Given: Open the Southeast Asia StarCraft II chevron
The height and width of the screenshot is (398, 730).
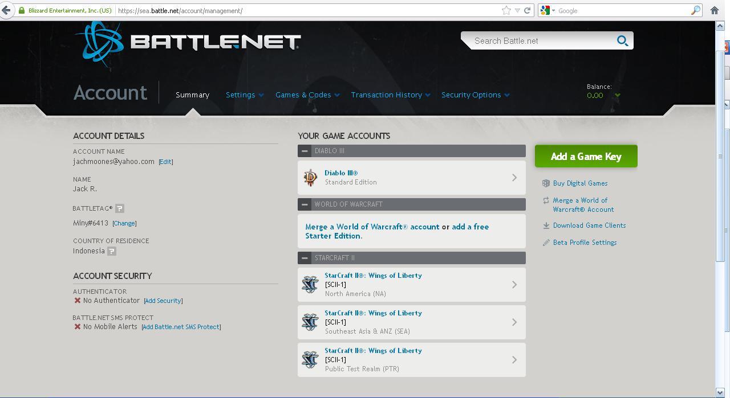Looking at the screenshot, I should (x=514, y=322).
